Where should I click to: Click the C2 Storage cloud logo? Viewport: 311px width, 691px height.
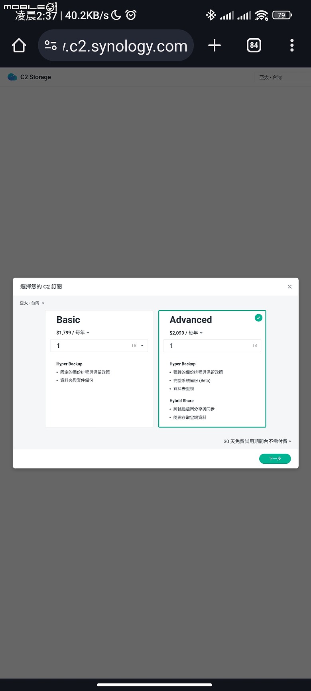(12, 77)
